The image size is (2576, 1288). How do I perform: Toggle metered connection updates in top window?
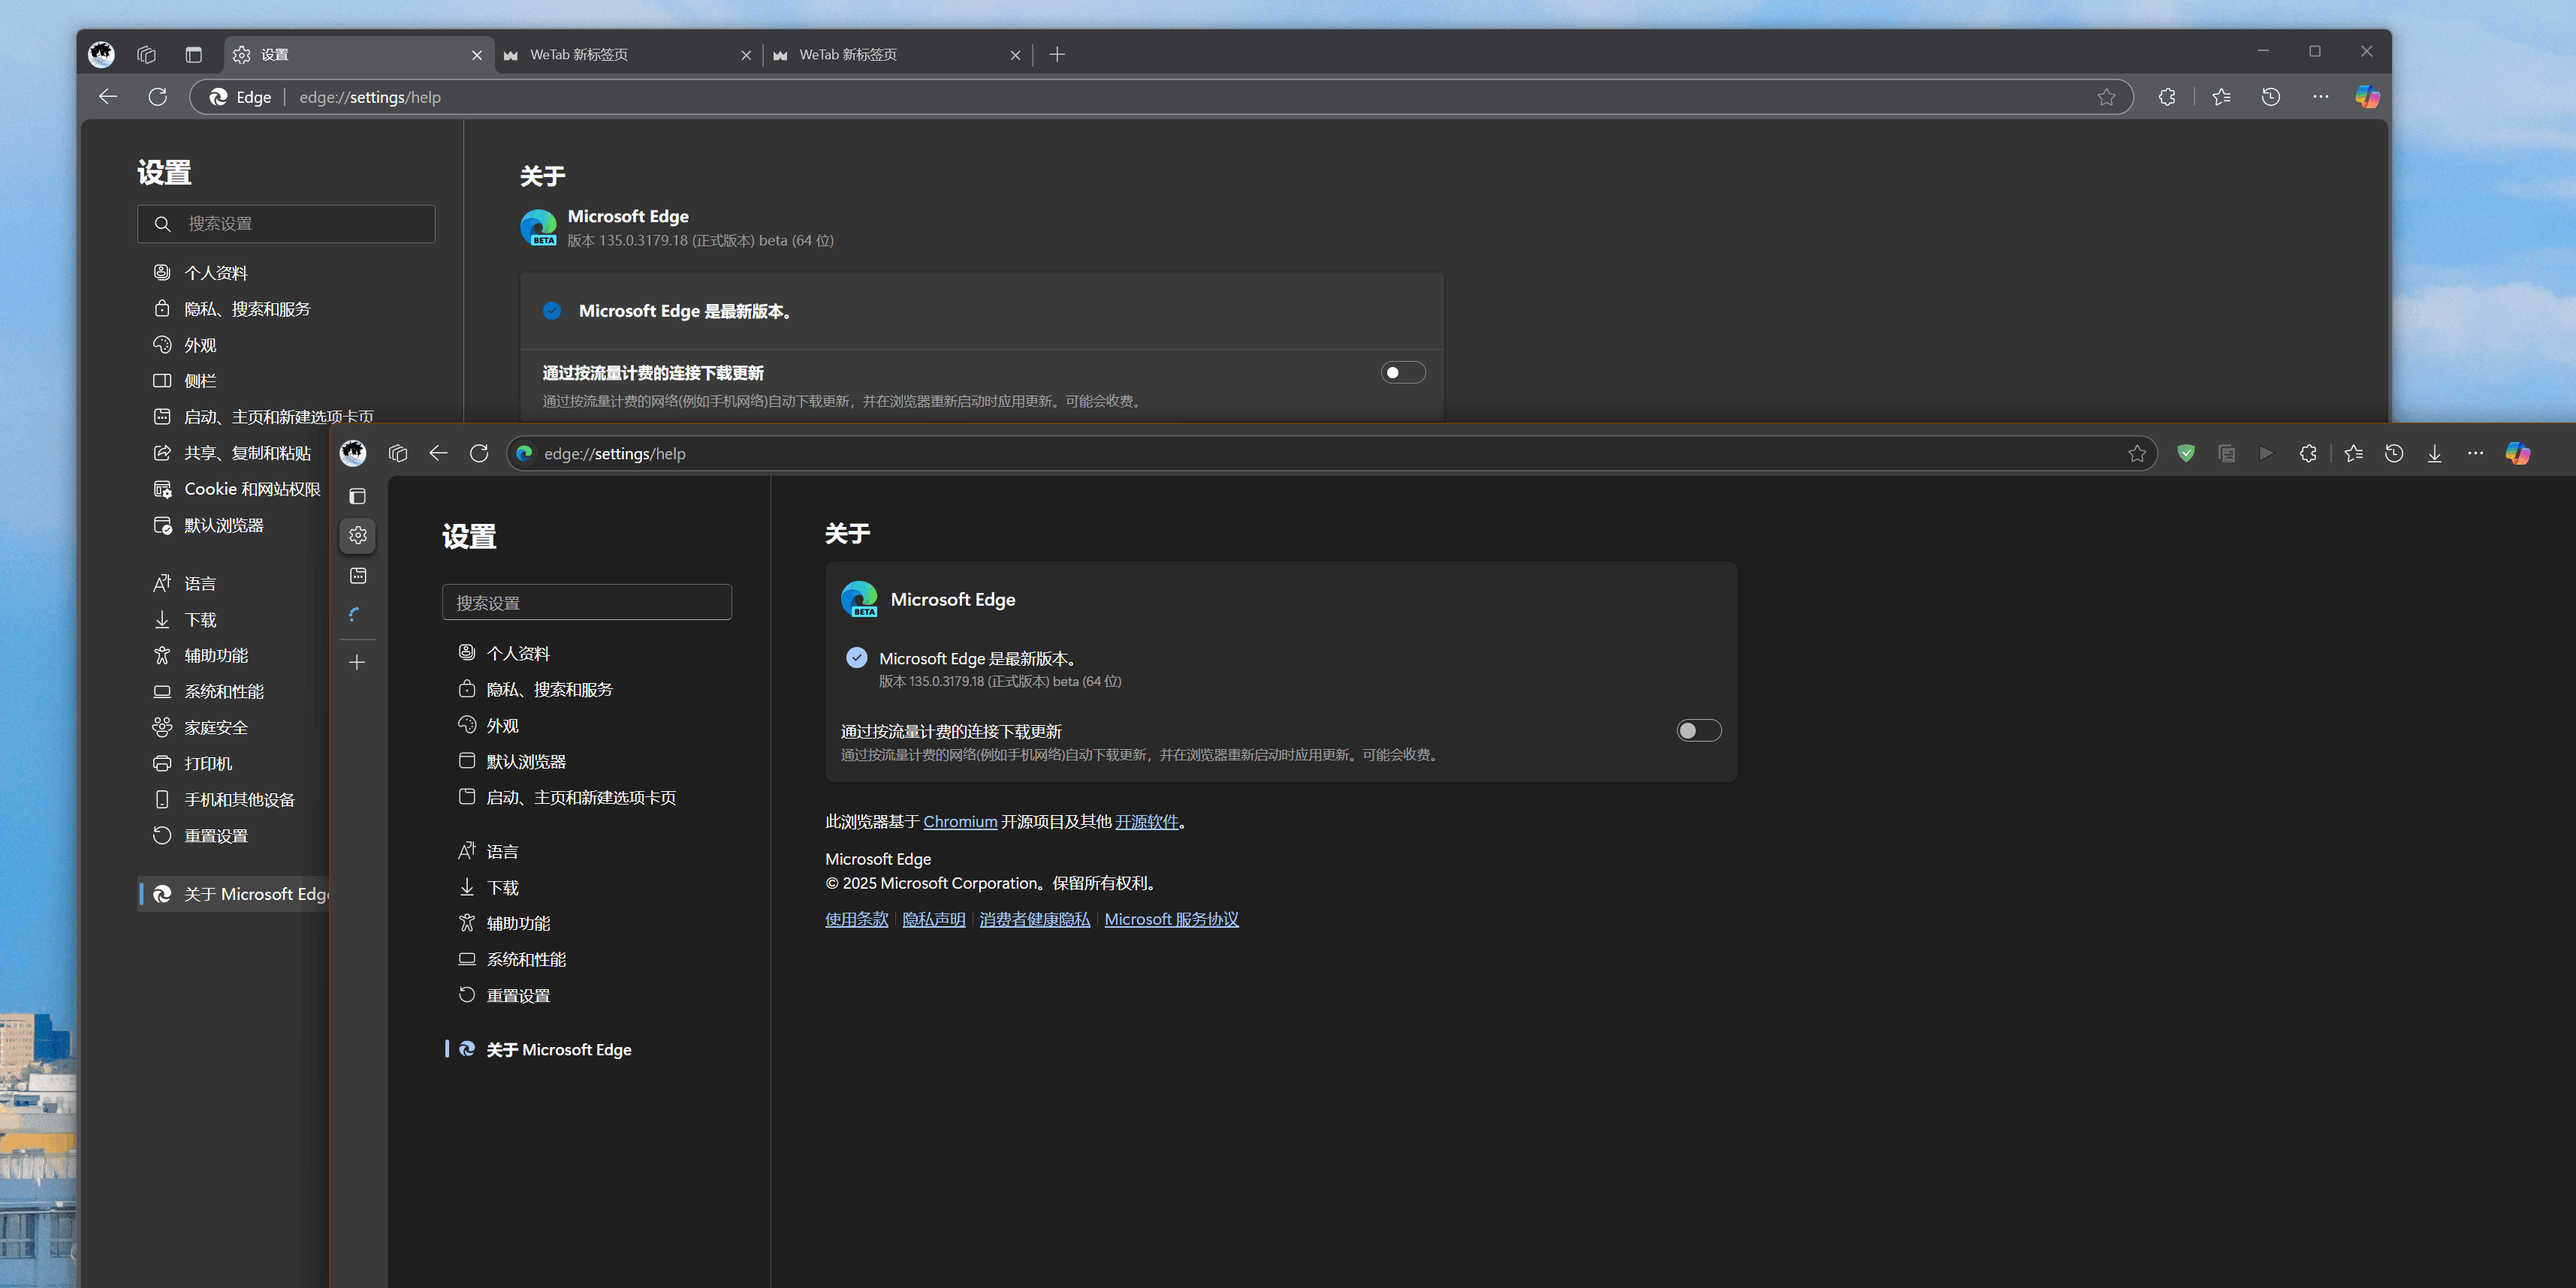(1402, 373)
